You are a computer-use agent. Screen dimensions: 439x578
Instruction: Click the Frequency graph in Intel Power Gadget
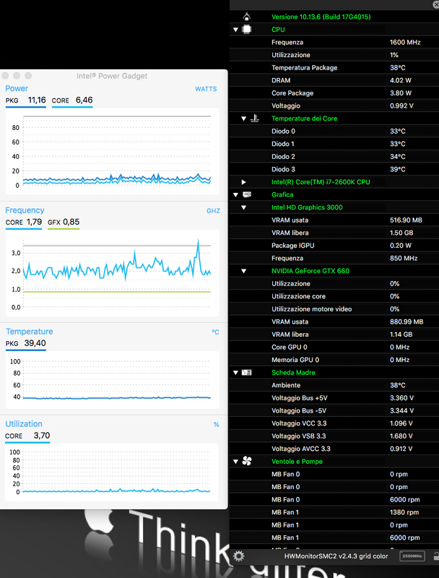(113, 273)
